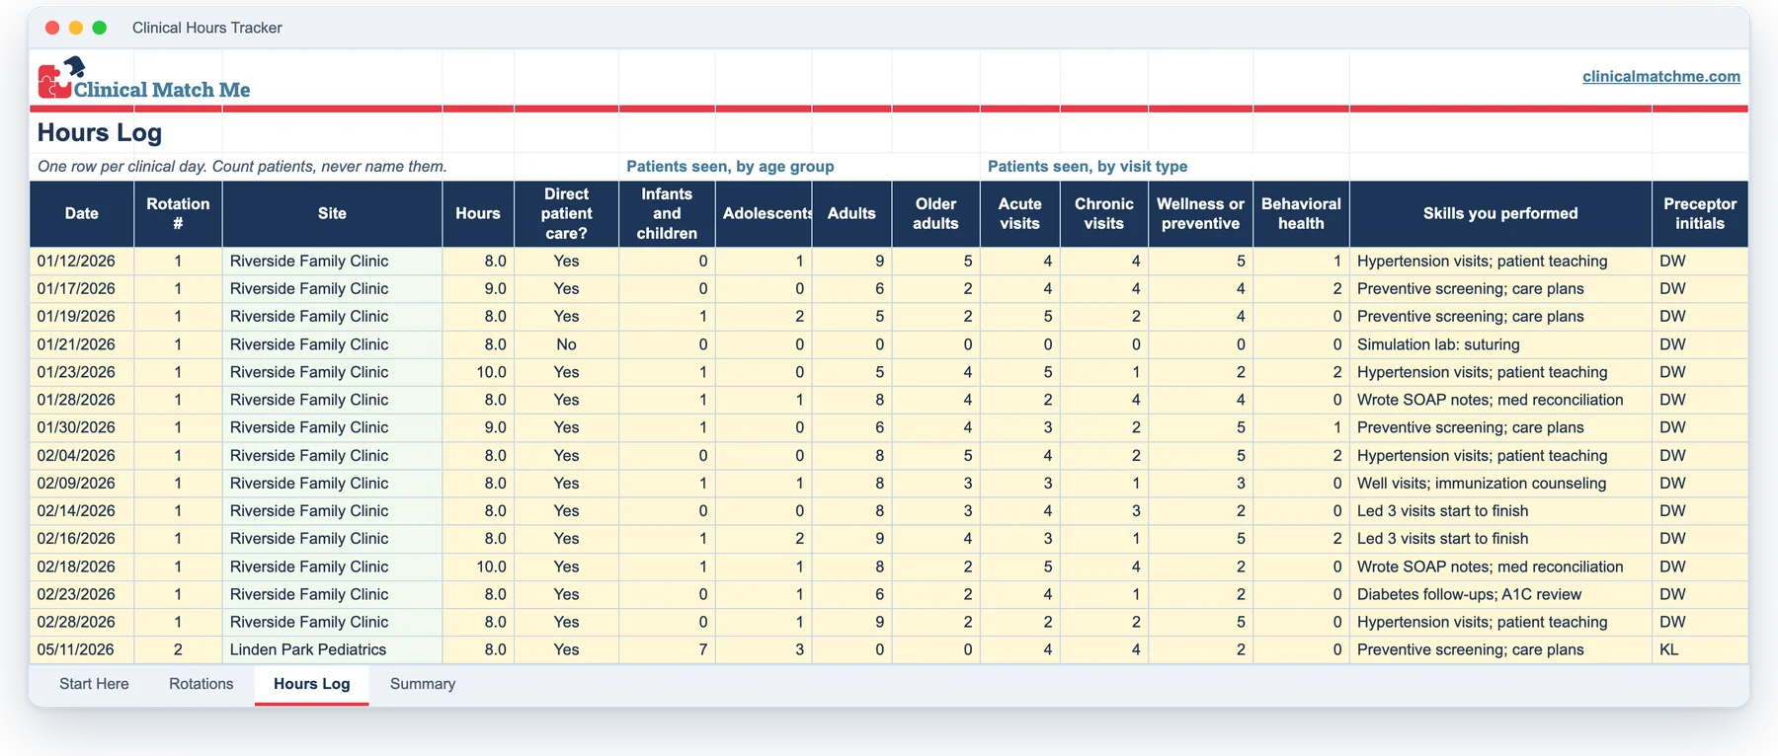This screenshot has height=756, width=1778.
Task: Go to the Summary tab
Action: [x=423, y=684]
